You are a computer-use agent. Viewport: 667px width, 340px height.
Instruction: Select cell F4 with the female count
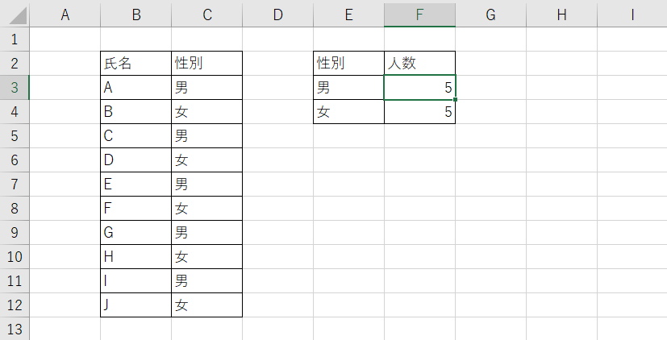pyautogui.click(x=419, y=112)
